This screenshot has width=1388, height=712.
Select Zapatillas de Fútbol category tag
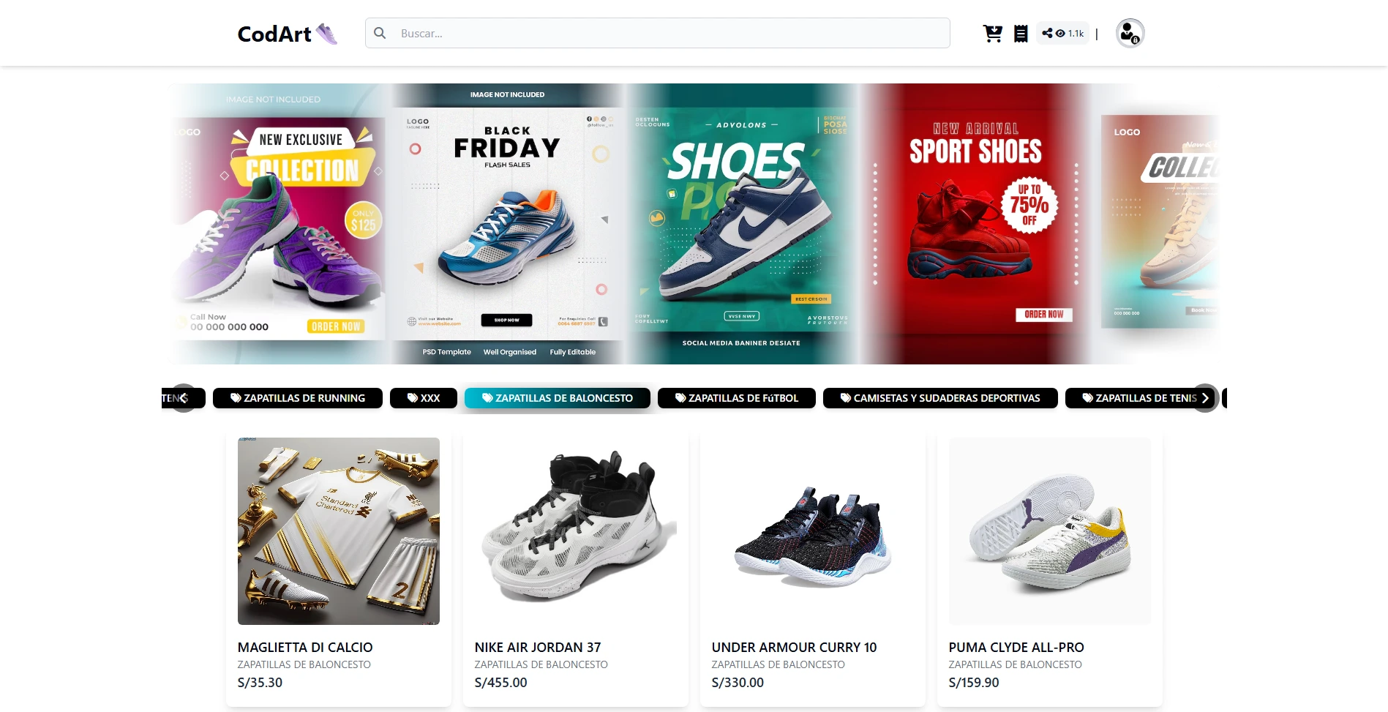pos(737,398)
